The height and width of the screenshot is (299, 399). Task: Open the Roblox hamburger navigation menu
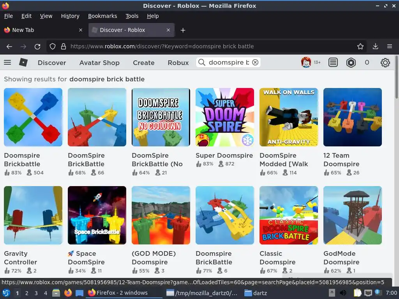pos(7,62)
